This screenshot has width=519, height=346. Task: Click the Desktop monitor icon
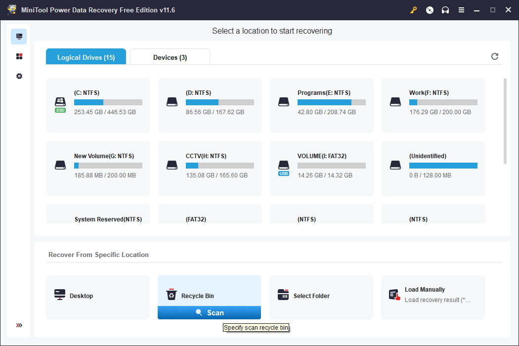pyautogui.click(x=60, y=295)
